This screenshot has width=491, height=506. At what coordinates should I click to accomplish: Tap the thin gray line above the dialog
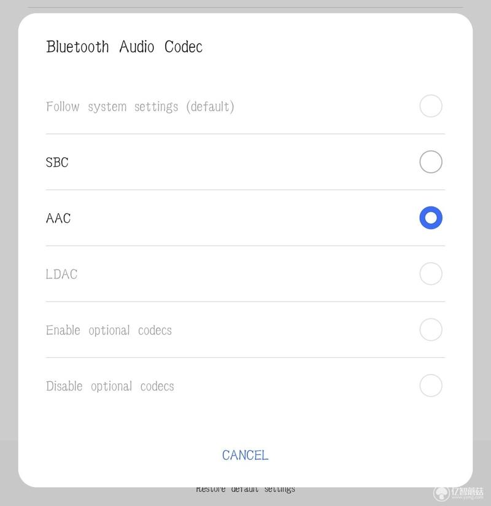[245, 7]
